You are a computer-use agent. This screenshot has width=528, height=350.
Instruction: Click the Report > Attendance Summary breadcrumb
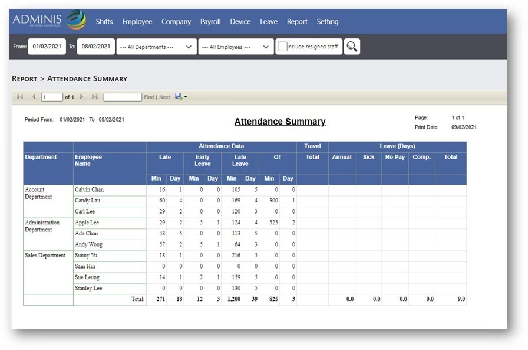point(70,79)
